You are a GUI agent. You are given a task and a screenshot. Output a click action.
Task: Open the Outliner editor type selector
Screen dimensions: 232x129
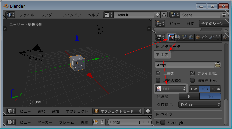[x=160, y=23]
